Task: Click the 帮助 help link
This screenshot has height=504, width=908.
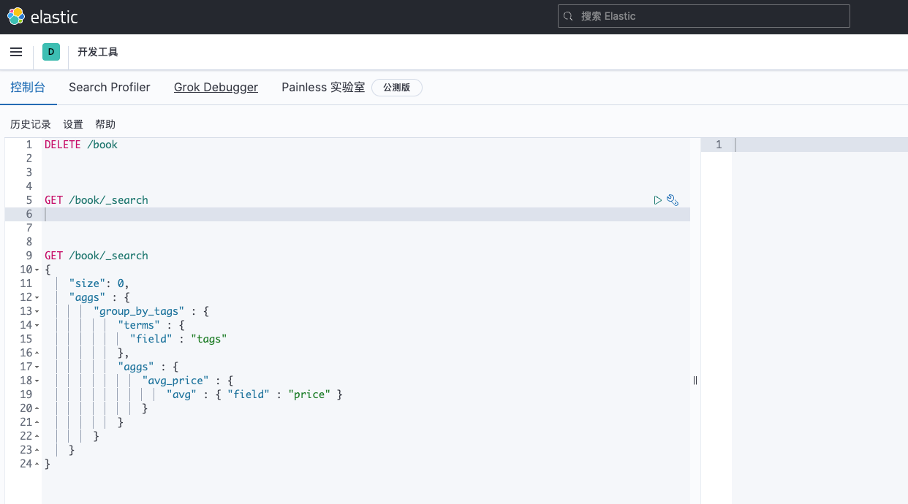Action: [x=105, y=124]
